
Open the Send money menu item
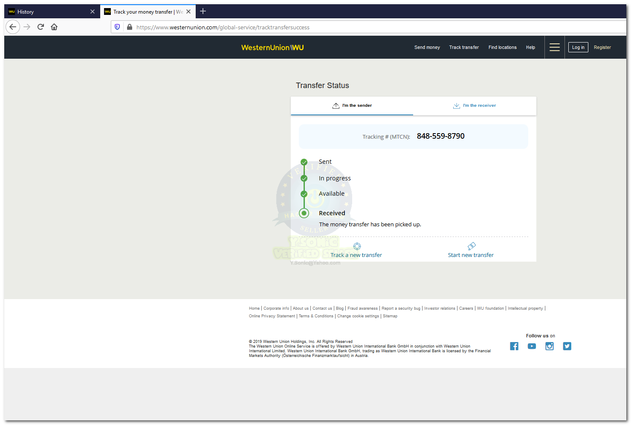point(427,47)
